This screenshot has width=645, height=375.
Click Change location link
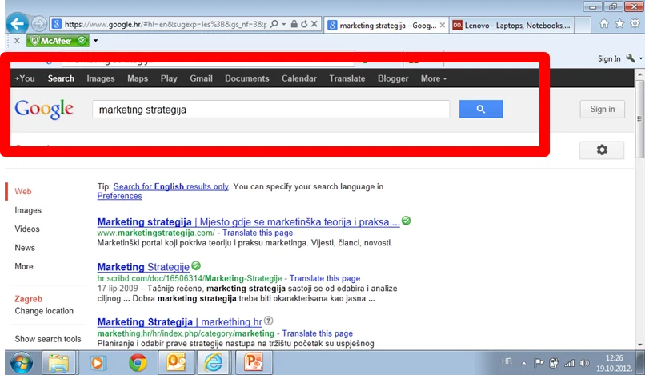point(44,311)
